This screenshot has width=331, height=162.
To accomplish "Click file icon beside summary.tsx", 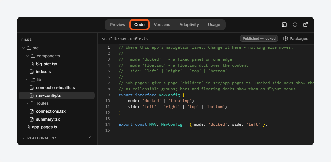I will [32, 119].
